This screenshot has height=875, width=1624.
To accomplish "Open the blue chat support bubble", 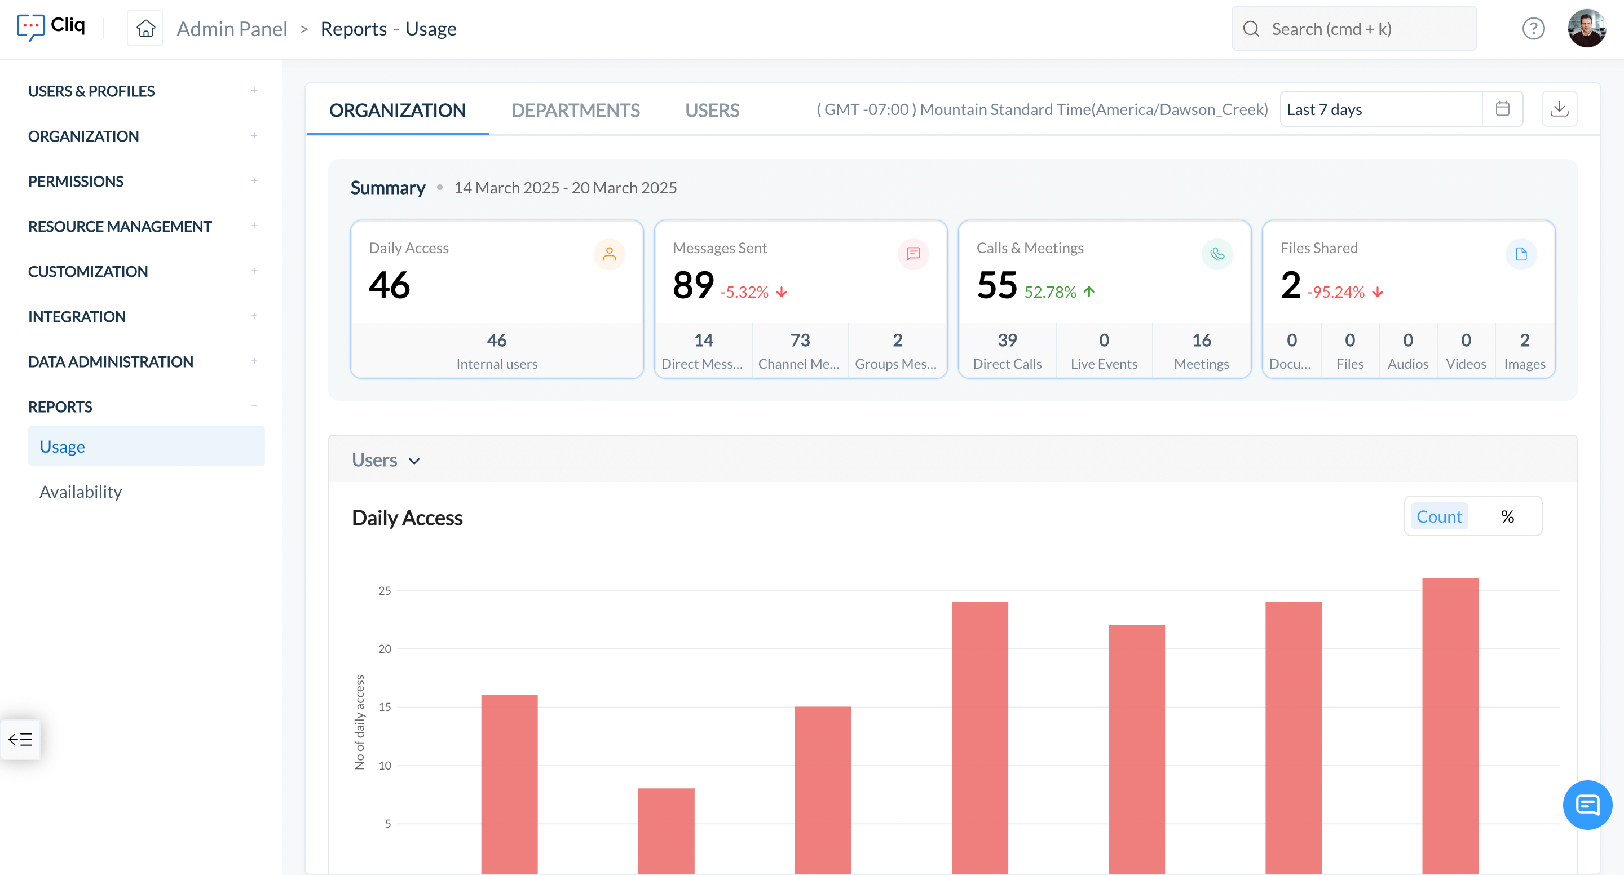I will [1587, 805].
